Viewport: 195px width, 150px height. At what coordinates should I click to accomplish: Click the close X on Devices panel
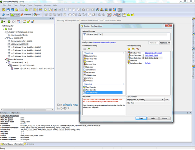pyautogui.click(x=53, y=18)
